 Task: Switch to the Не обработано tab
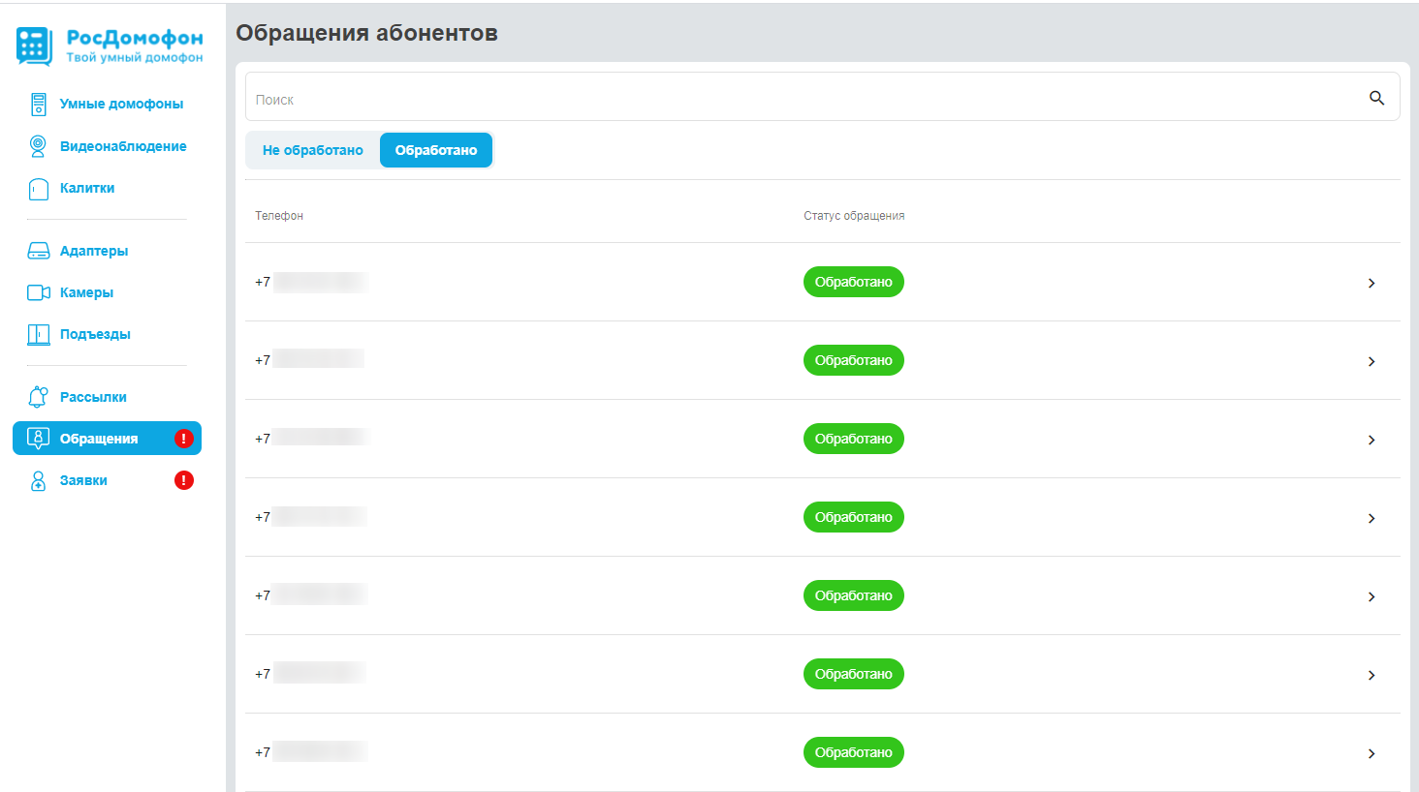[312, 150]
